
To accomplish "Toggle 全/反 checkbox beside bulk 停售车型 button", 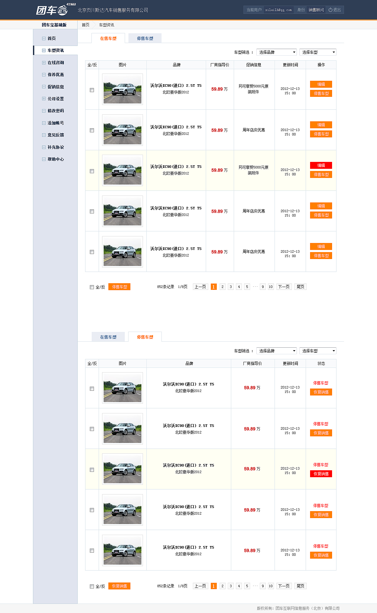I will tap(92, 287).
